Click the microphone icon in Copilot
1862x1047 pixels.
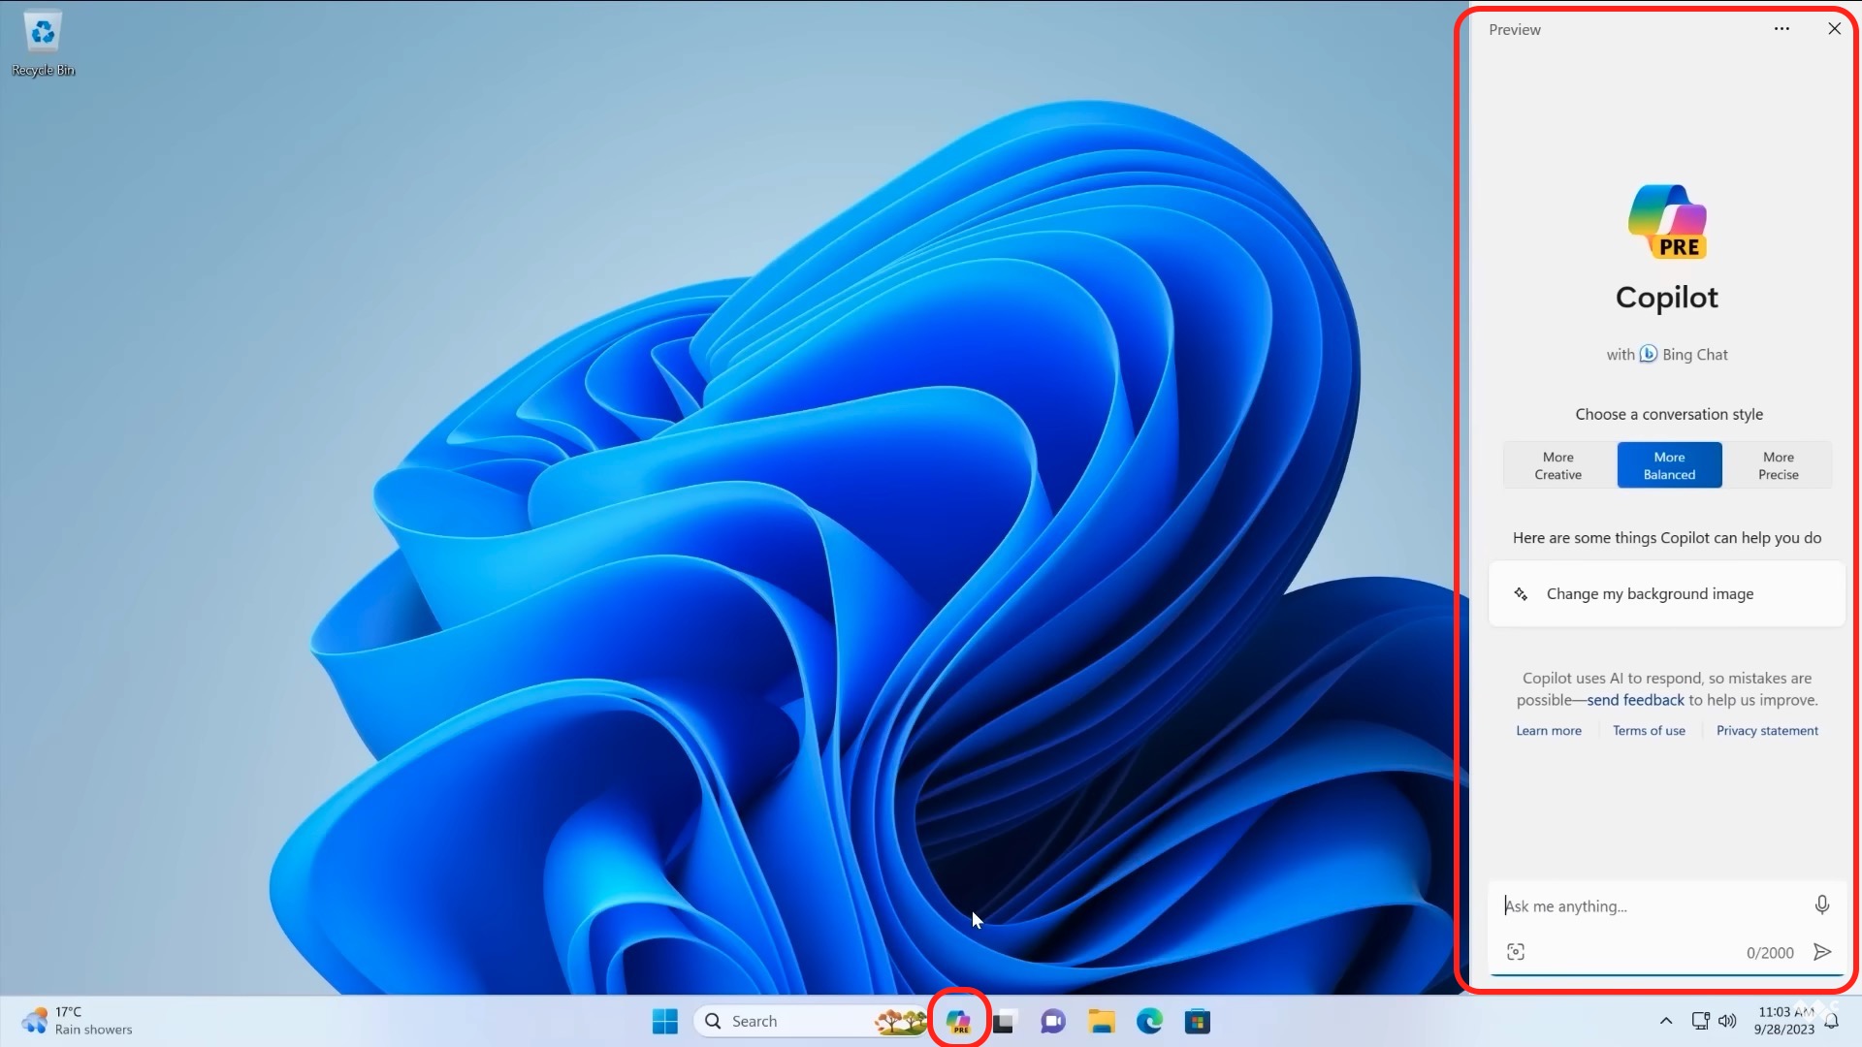pyautogui.click(x=1822, y=904)
